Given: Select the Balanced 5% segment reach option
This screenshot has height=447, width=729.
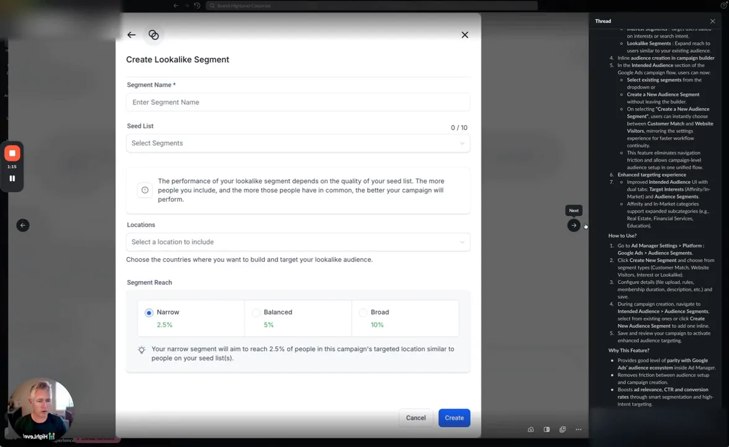Looking at the screenshot, I should (x=256, y=312).
